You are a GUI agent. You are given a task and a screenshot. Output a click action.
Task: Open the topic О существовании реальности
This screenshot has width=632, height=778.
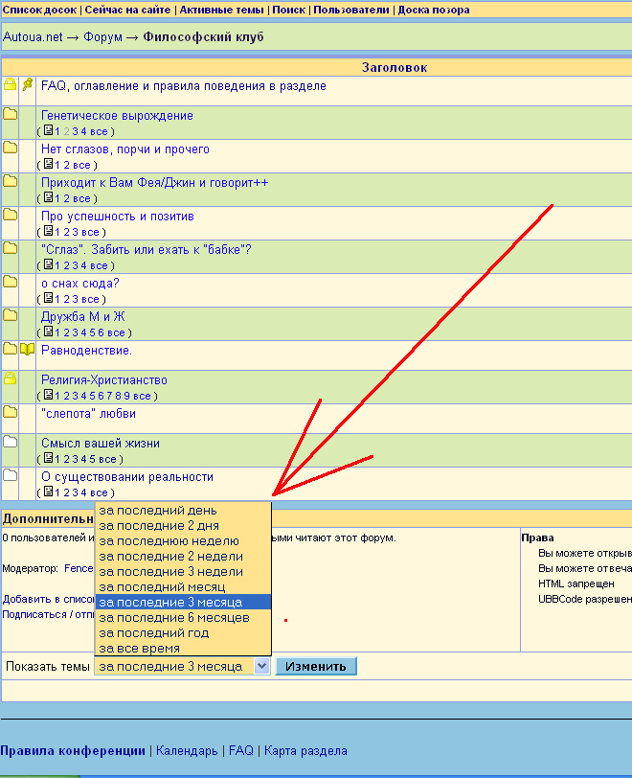tap(126, 476)
